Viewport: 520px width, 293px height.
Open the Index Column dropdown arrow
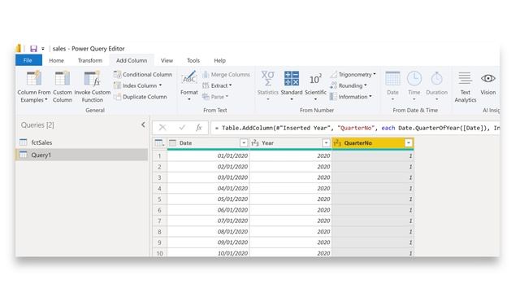point(161,85)
